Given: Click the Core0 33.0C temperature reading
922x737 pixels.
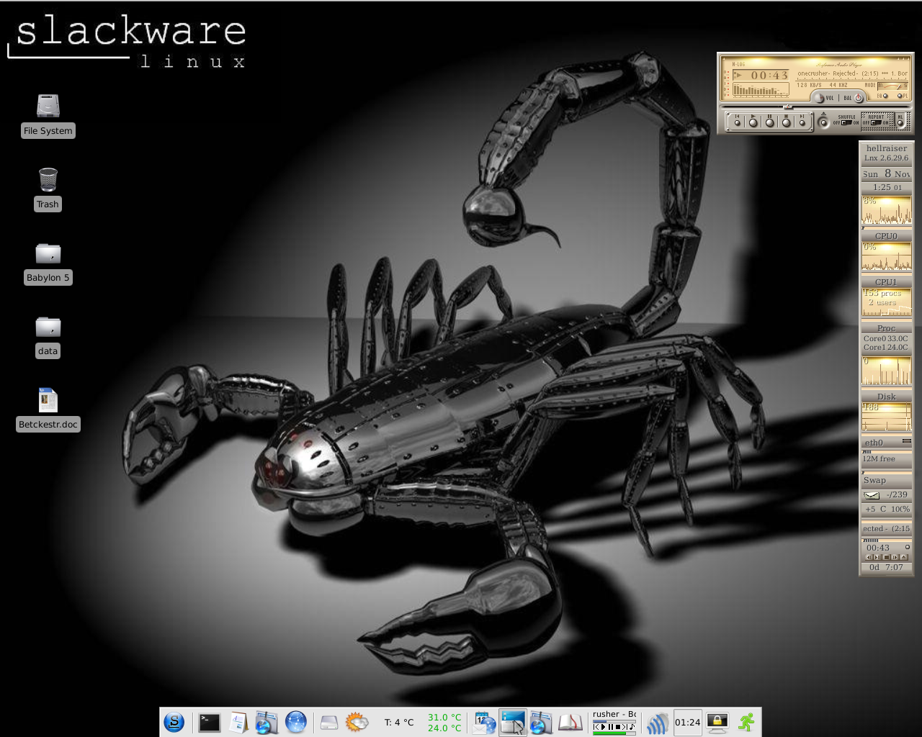Looking at the screenshot, I should (x=886, y=338).
